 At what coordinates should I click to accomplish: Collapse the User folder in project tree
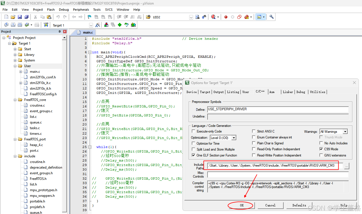(x=15, y=66)
